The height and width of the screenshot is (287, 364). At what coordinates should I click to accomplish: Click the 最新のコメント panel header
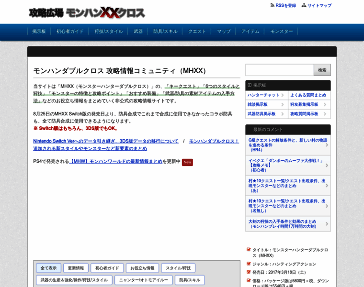click(x=288, y=130)
